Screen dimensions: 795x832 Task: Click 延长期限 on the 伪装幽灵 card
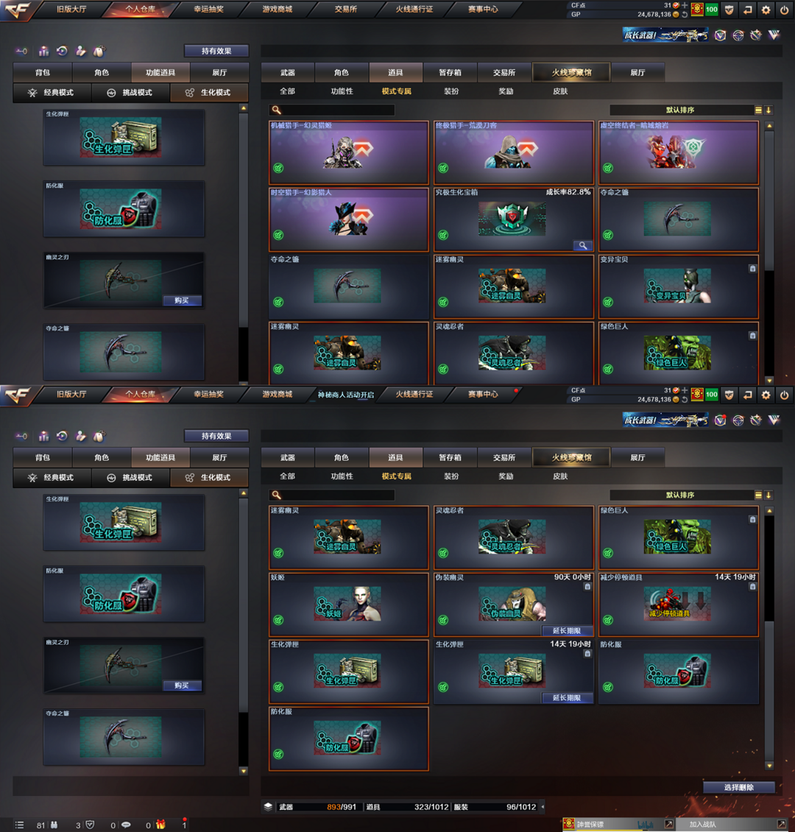click(x=566, y=630)
